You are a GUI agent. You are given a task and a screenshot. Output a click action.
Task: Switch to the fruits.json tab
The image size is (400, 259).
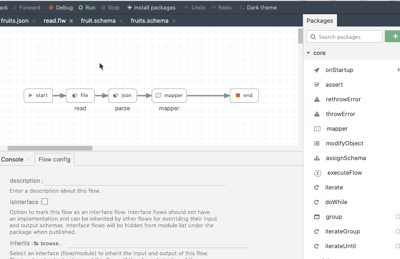pos(15,21)
